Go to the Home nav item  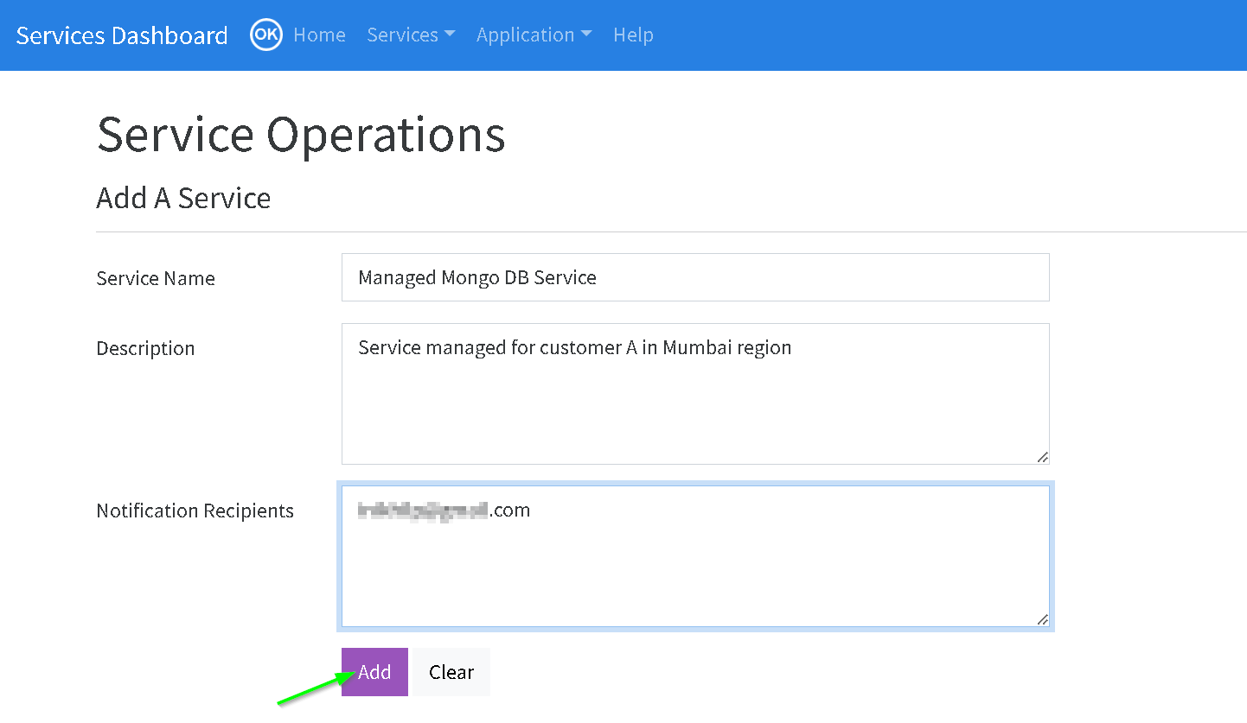[319, 35]
